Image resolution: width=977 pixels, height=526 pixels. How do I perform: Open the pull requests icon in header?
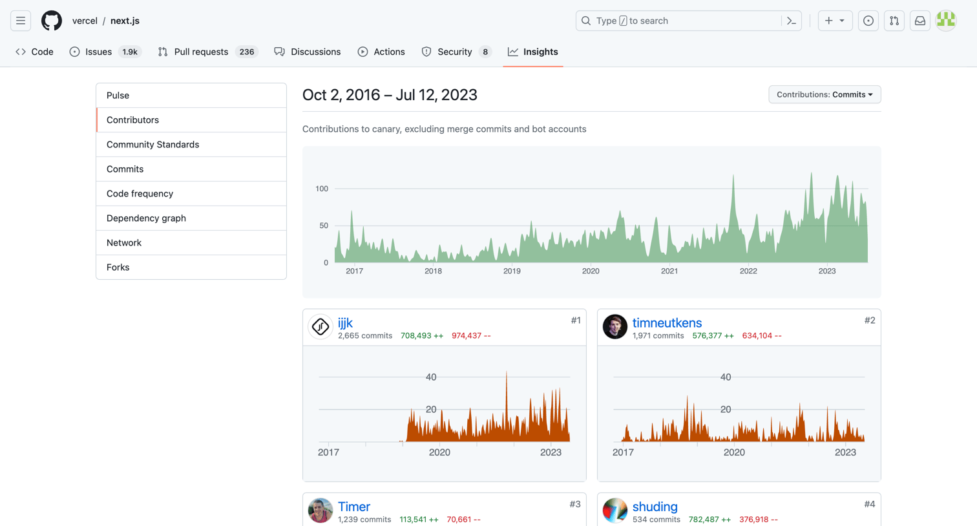[x=894, y=21]
